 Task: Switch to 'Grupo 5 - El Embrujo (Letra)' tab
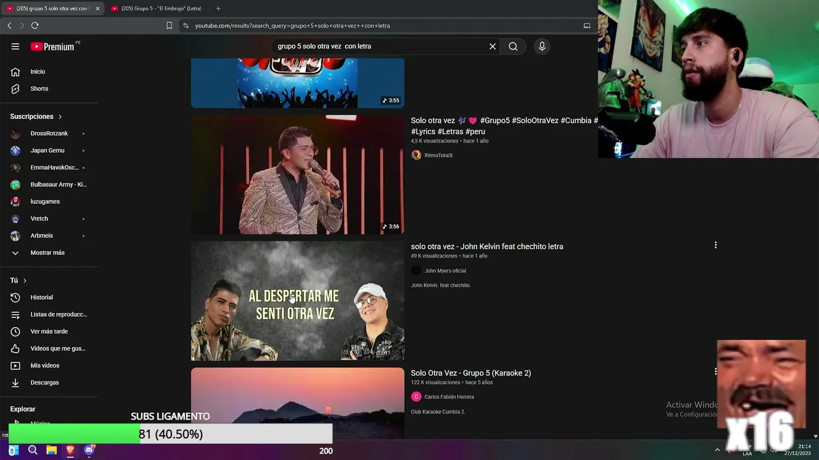(157, 8)
